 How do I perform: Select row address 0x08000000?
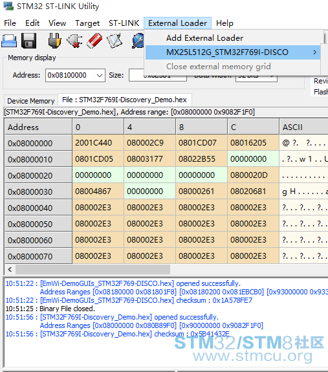[x=38, y=143]
